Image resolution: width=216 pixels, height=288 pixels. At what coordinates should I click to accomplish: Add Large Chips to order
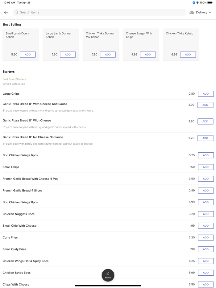206,94
